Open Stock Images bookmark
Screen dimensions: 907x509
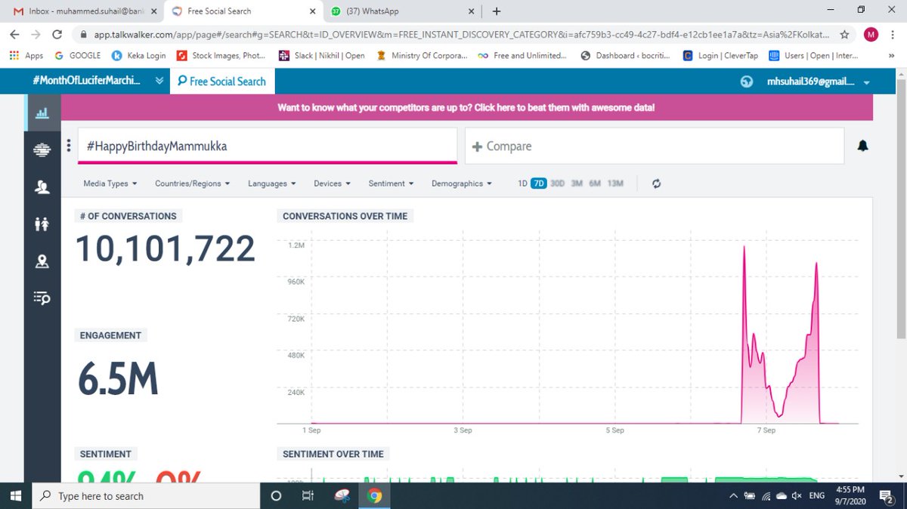tap(222, 55)
